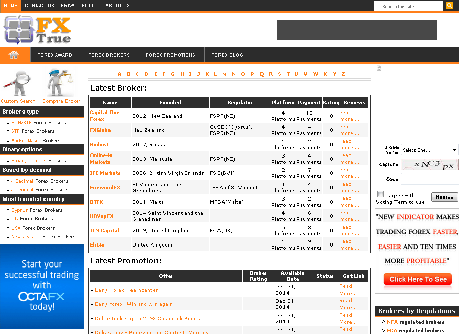Click the orange home icon in navigation bar
459x334 pixels.
point(14,55)
